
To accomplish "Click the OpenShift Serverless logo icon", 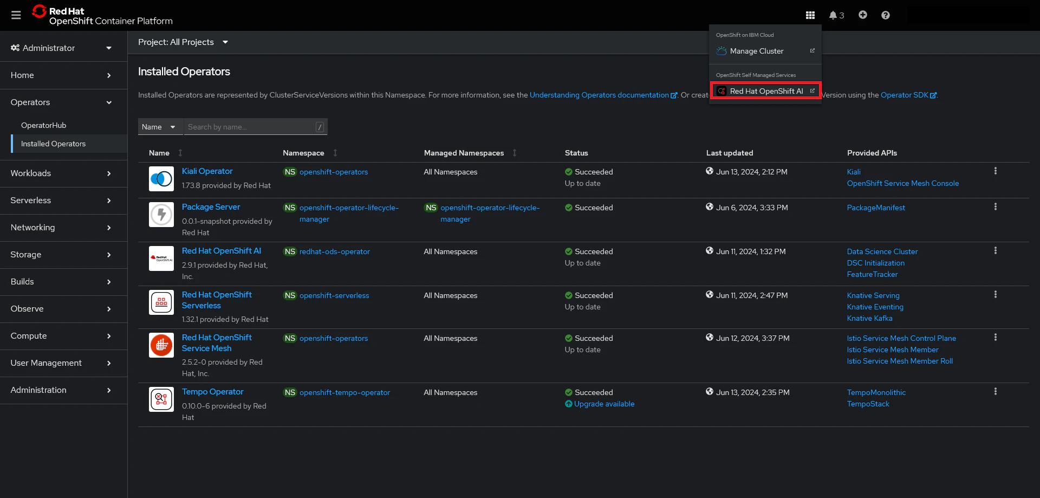I will tap(161, 302).
